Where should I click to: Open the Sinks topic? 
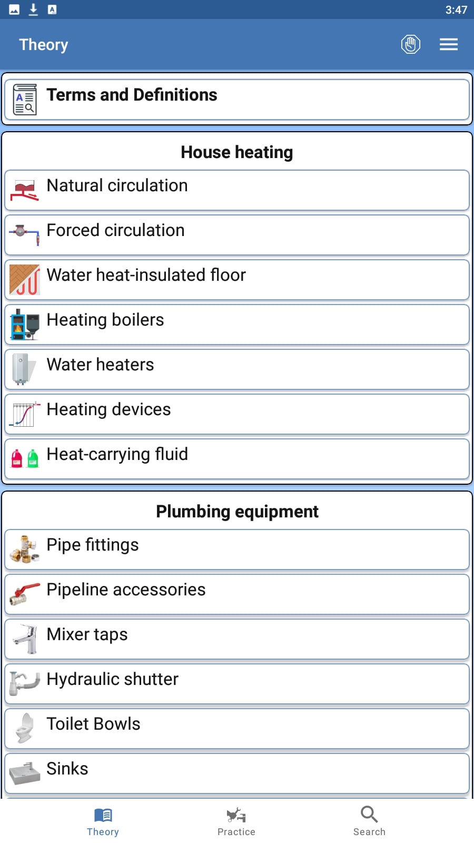pos(237,773)
